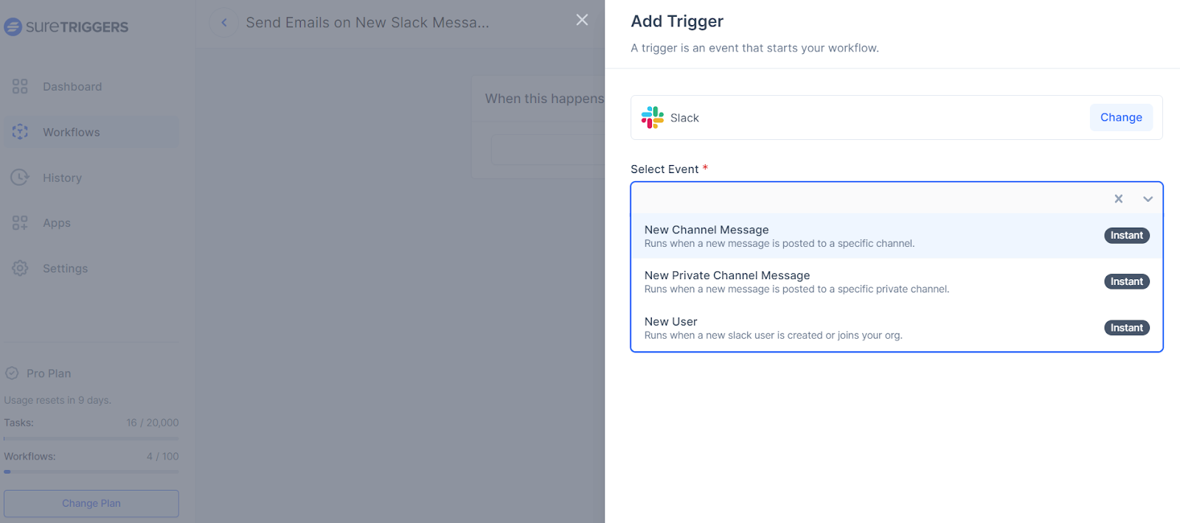Click the Tasks count 16 / 20,000

click(x=153, y=423)
